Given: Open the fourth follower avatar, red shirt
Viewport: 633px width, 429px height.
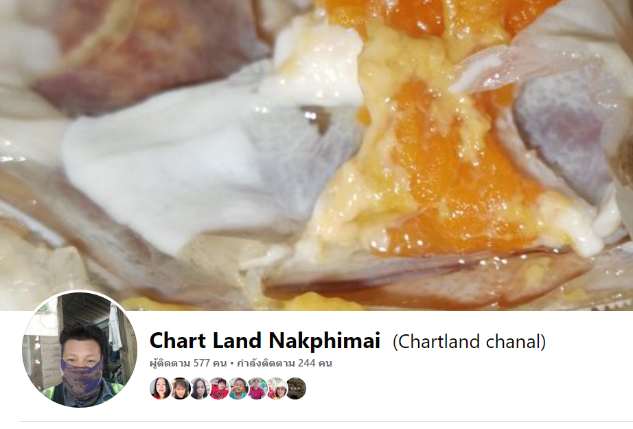Looking at the screenshot, I should click(218, 389).
